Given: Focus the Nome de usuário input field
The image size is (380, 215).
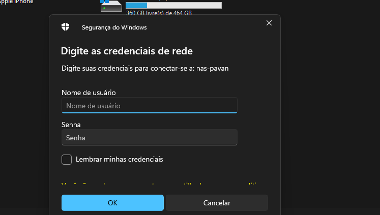Looking at the screenshot, I should click(x=149, y=106).
